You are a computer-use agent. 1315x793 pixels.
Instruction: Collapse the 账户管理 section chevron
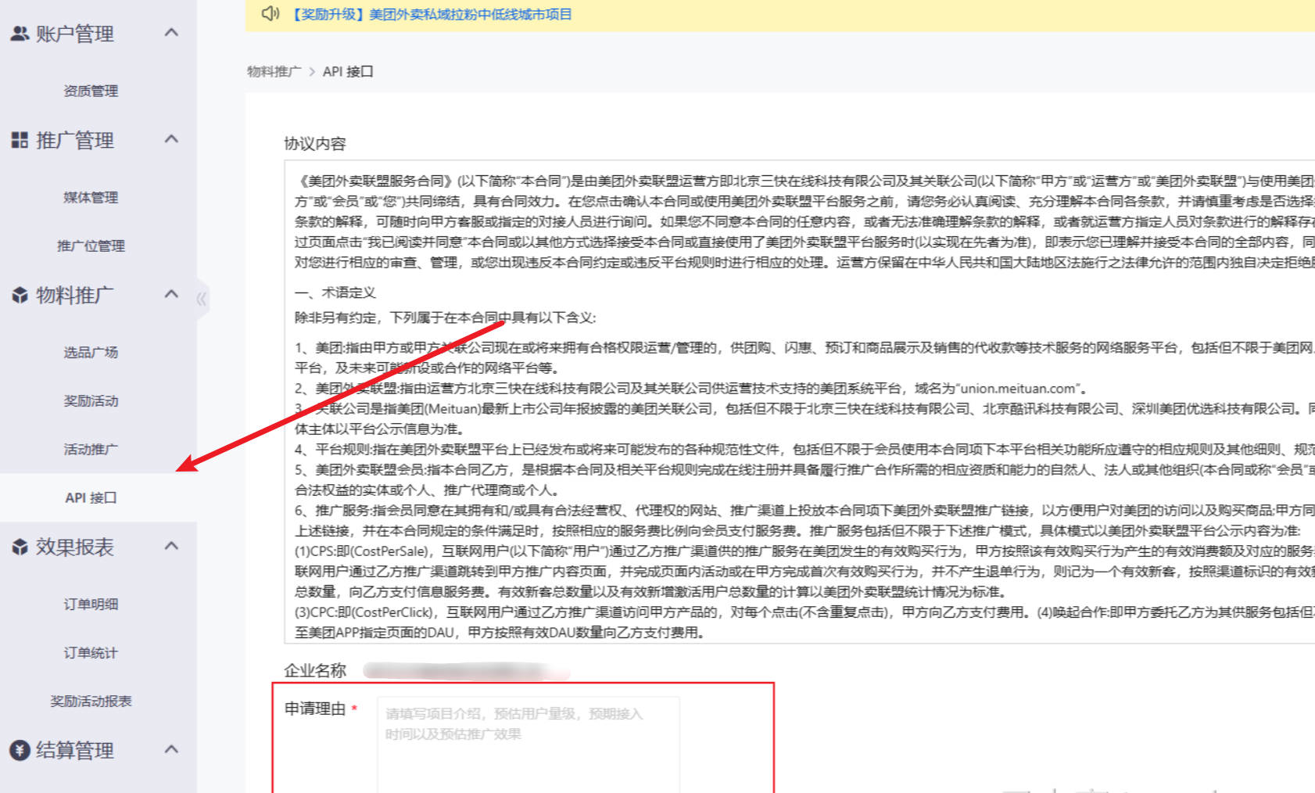click(x=172, y=33)
